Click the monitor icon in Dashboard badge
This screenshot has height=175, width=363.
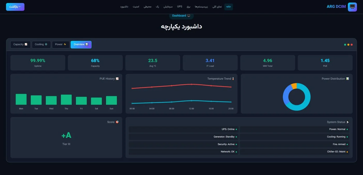[189, 16]
